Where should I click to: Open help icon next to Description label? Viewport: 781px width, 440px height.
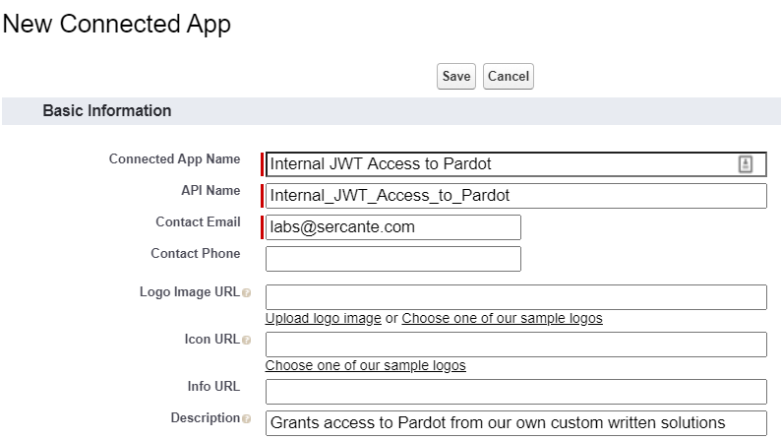246,419
